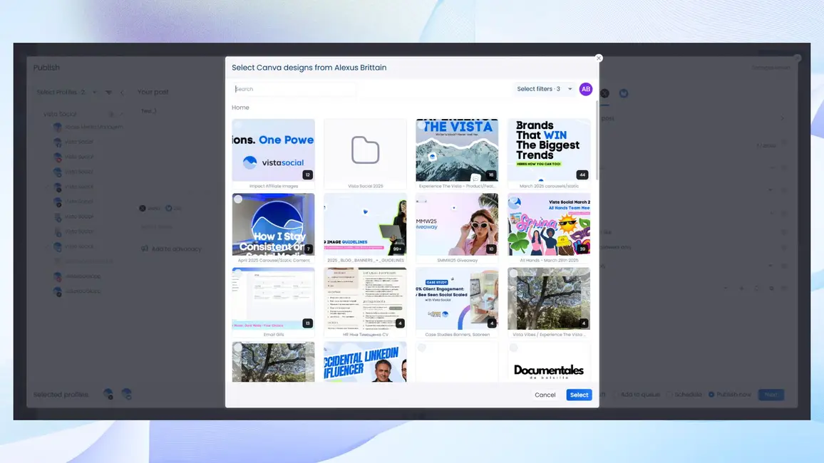Tick the selection circle on Documentales design

(x=514, y=348)
